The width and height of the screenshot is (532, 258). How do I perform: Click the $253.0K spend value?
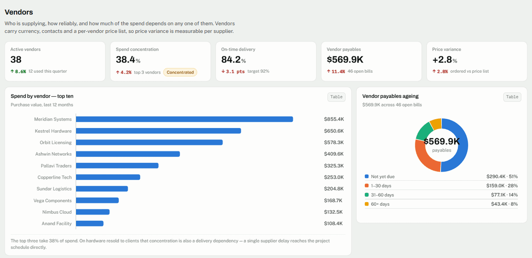pos(334,177)
